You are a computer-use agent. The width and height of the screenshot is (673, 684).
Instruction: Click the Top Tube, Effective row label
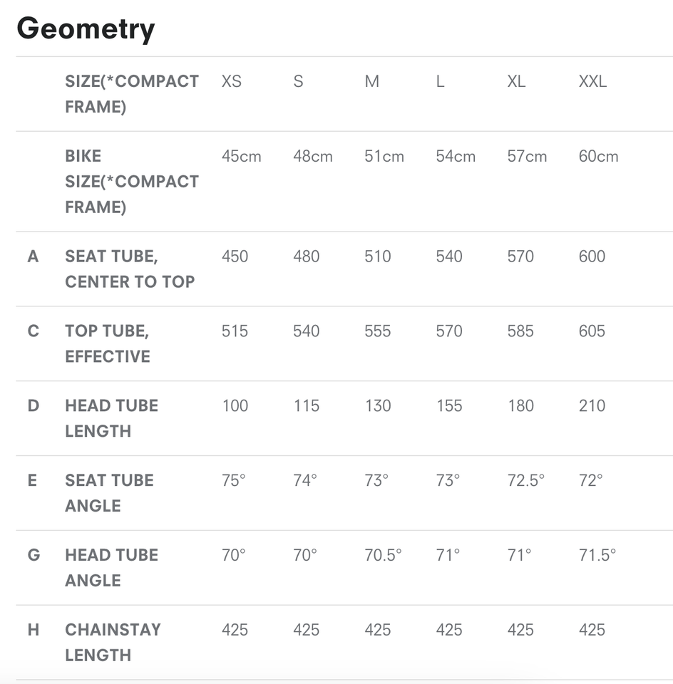tap(108, 343)
